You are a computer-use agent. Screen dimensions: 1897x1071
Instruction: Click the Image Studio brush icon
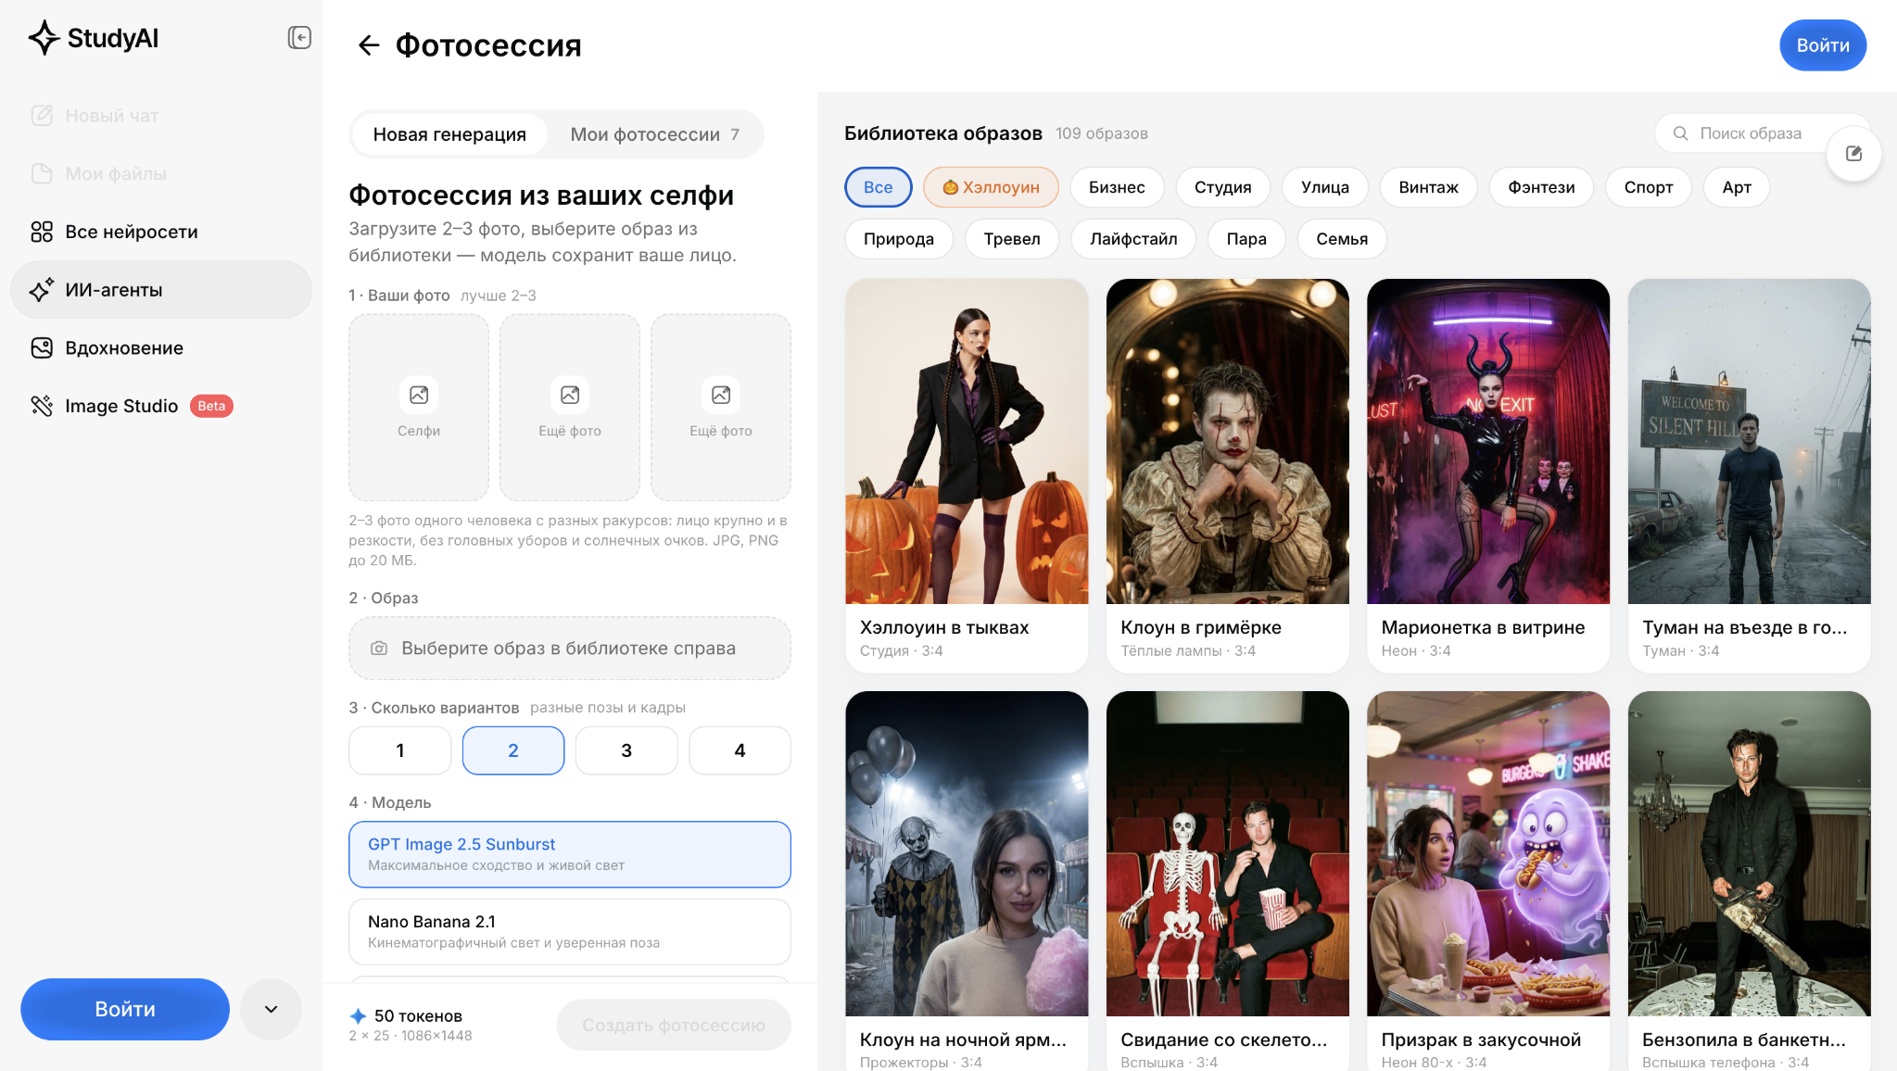(42, 406)
